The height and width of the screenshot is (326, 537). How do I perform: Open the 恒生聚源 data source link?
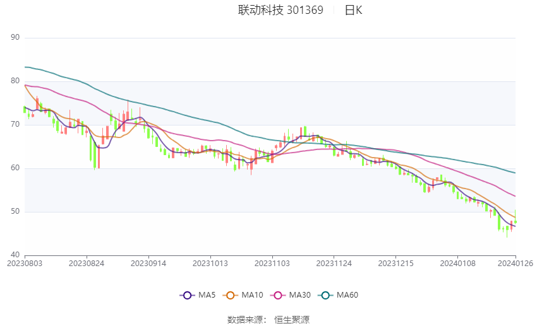(x=292, y=320)
